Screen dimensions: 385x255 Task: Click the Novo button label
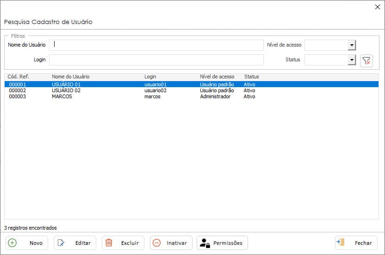[36, 243]
